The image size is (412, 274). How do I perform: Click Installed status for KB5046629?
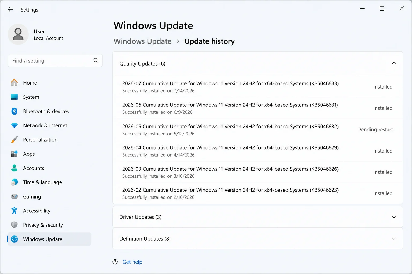coord(383,151)
